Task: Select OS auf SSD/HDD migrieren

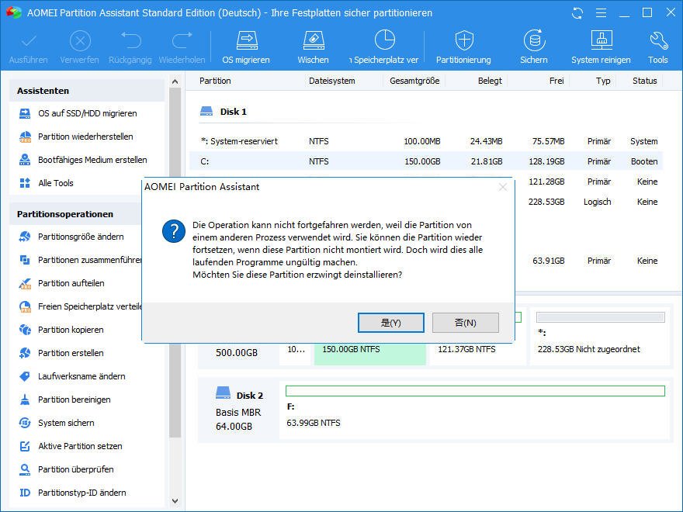Action: click(87, 113)
